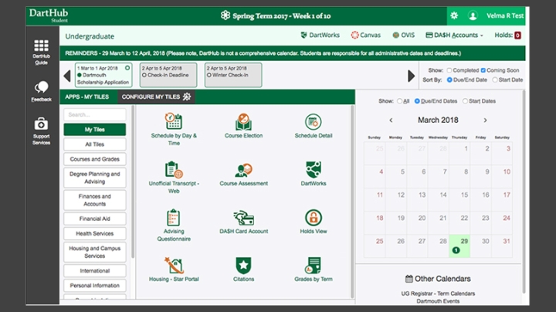Open the DartHub Guide grid icon

[41, 46]
